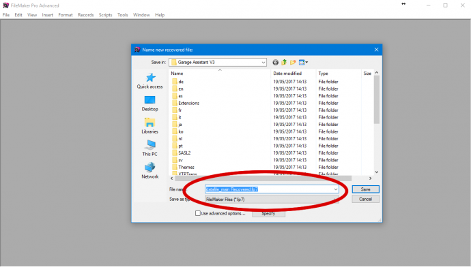Open the File menu
The height and width of the screenshot is (267, 471).
pos(6,15)
